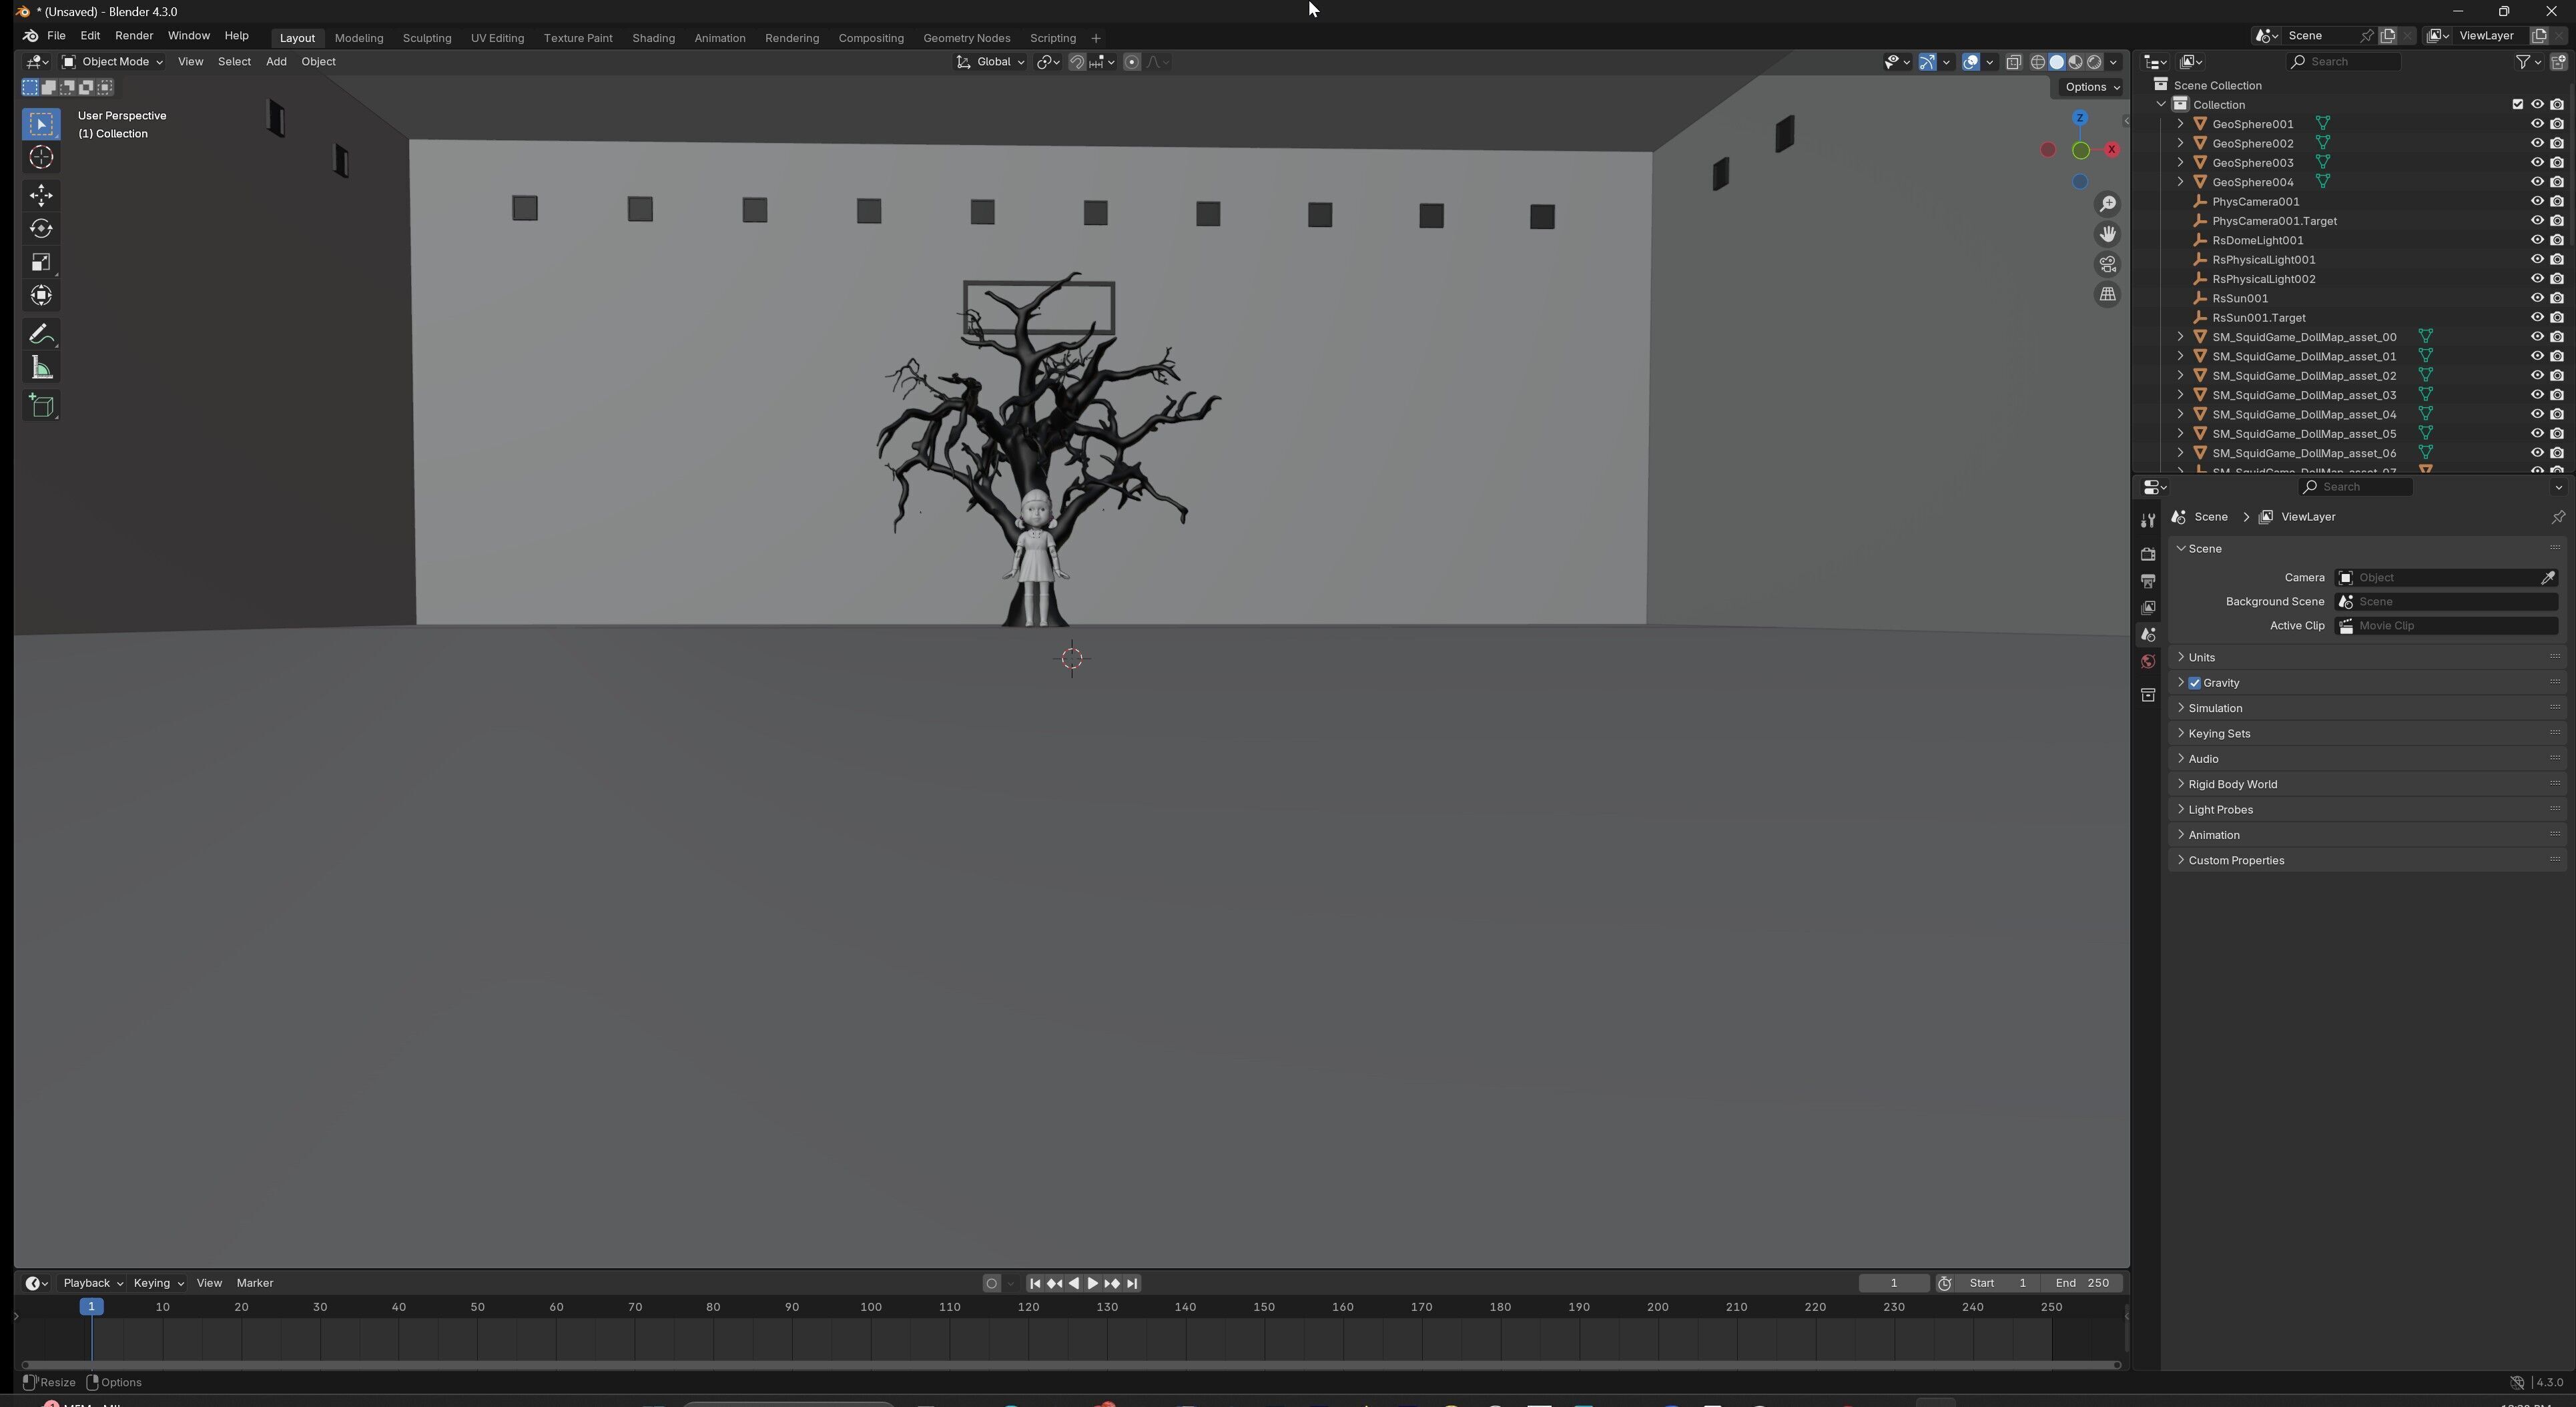Activate the Scale tool
2576x1407 pixels.
click(41, 262)
